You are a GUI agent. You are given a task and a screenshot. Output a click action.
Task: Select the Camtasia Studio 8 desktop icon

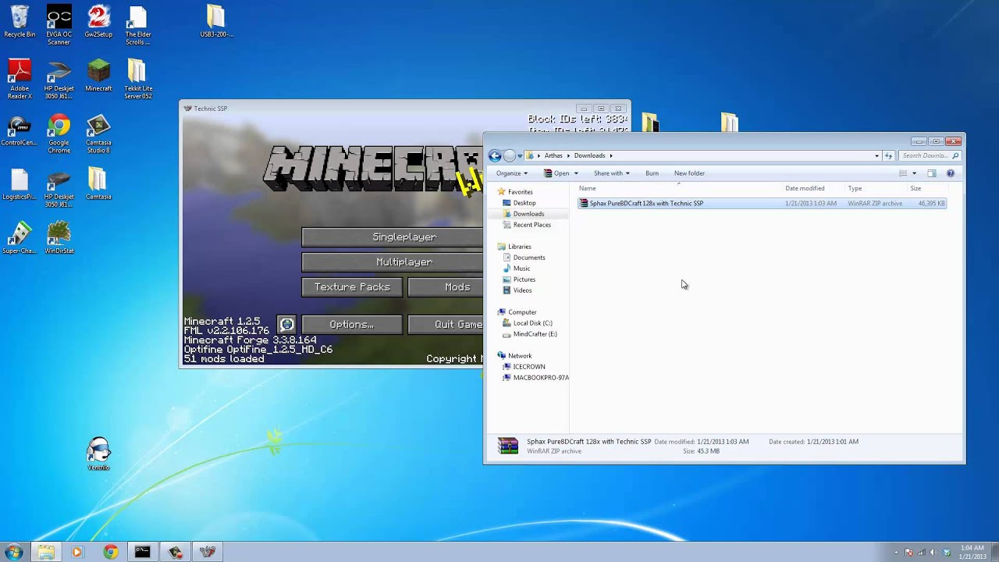(98, 133)
